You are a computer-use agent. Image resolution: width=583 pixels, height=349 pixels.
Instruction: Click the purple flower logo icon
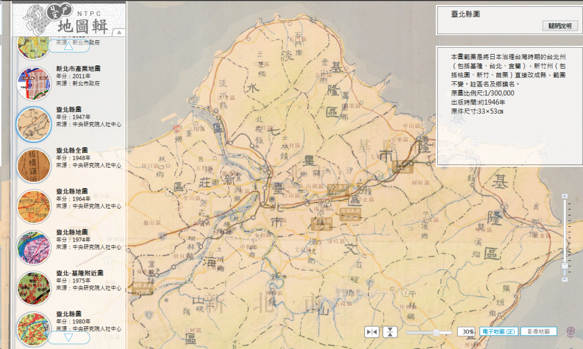(570, 332)
